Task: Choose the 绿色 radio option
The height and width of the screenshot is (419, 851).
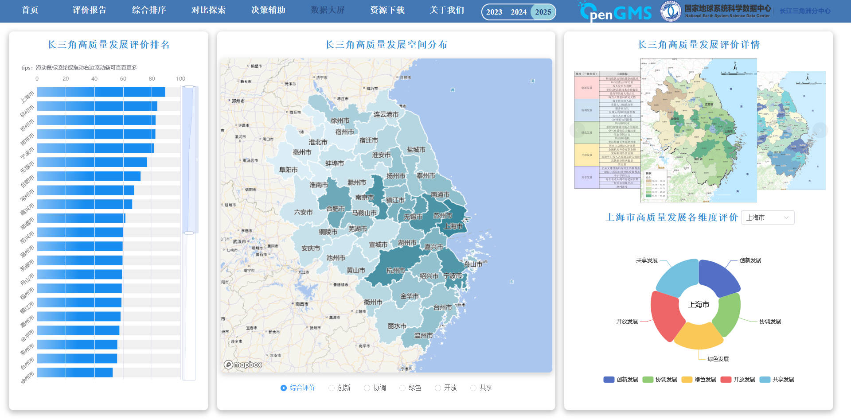Action: pyautogui.click(x=402, y=388)
